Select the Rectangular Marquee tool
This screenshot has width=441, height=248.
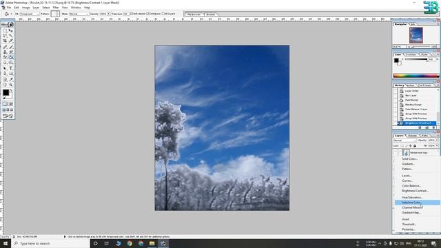(5, 30)
